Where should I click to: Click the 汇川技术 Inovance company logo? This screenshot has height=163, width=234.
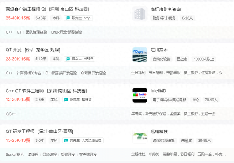(x=140, y=55)
